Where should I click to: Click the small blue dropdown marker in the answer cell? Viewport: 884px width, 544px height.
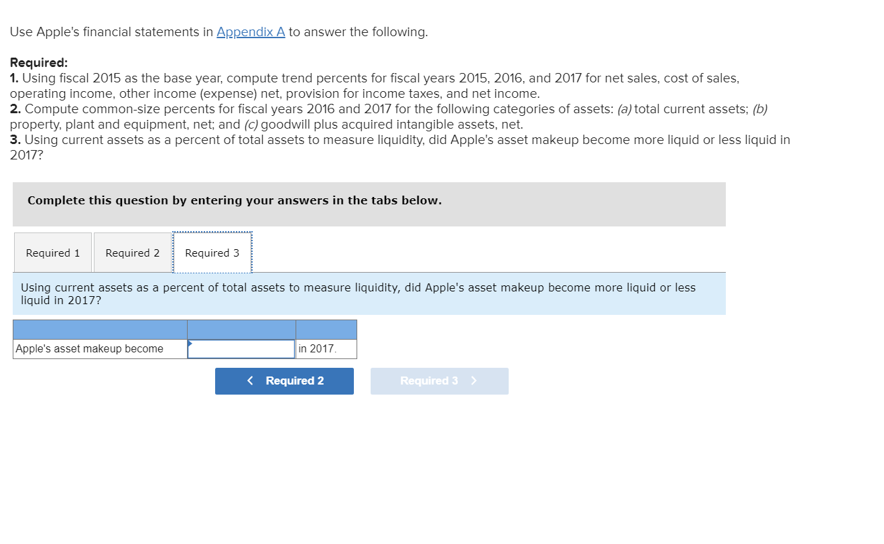click(x=192, y=344)
